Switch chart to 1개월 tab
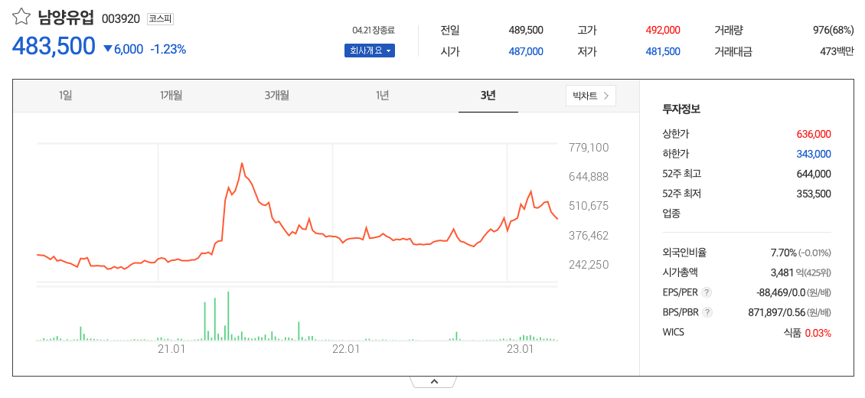Viewport: 865px width, 398px height. (x=171, y=96)
